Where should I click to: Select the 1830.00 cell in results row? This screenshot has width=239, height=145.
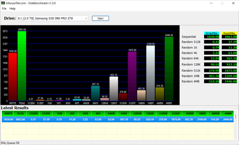coord(8,119)
